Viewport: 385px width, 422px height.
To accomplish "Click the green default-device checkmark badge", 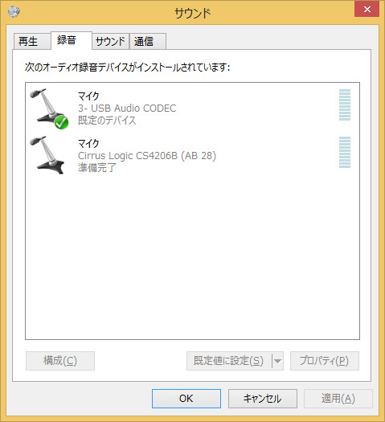I will [61, 122].
